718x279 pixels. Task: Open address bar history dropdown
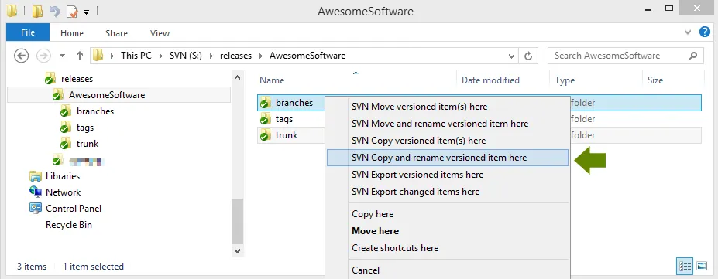(x=511, y=56)
